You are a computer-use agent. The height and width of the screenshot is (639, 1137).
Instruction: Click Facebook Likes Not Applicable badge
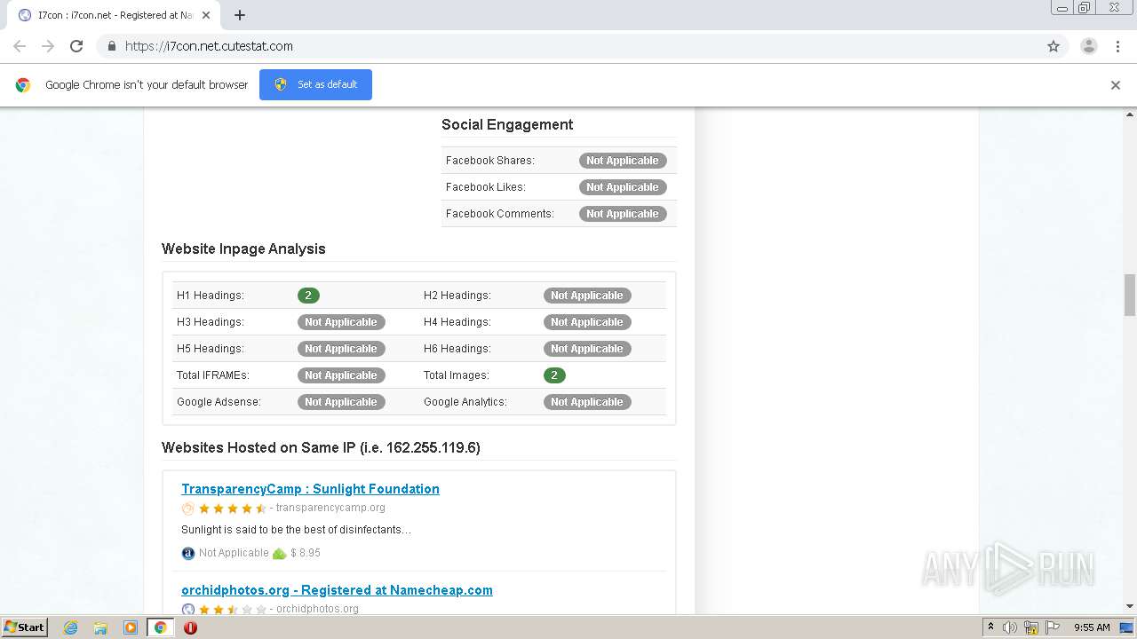click(623, 187)
